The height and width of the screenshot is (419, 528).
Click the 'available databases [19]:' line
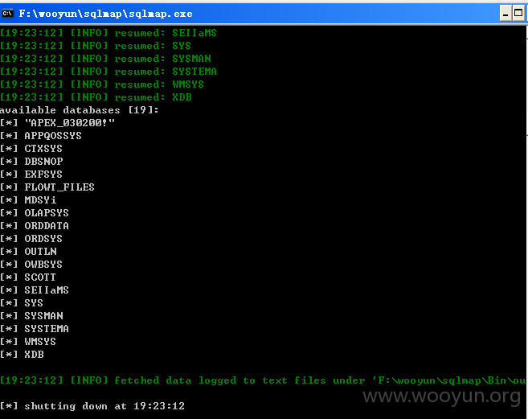coord(79,110)
